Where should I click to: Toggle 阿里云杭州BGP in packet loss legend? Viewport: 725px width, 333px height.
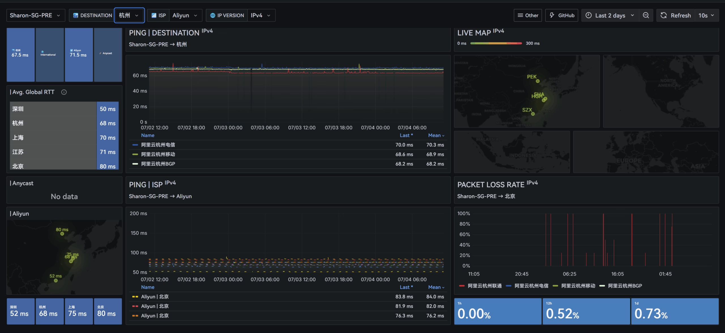pos(625,286)
